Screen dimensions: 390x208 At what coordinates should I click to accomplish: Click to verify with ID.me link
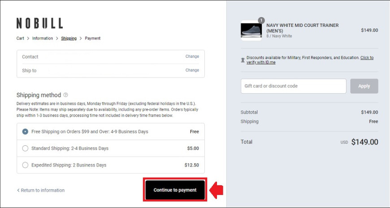pos(310,60)
